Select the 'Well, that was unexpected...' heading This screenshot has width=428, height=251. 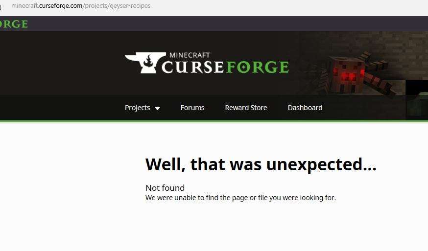(261, 164)
